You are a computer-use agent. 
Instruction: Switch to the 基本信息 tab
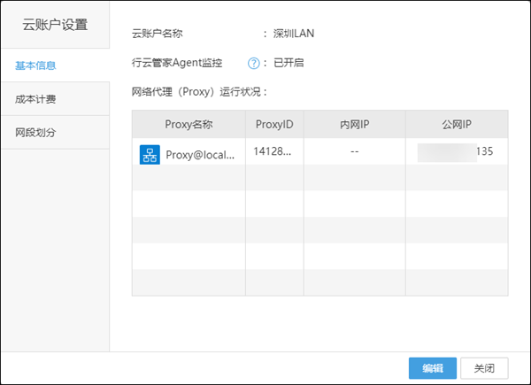pos(36,65)
